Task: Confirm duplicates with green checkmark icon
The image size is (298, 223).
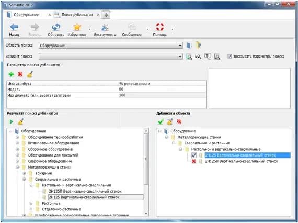Action: [161, 121]
